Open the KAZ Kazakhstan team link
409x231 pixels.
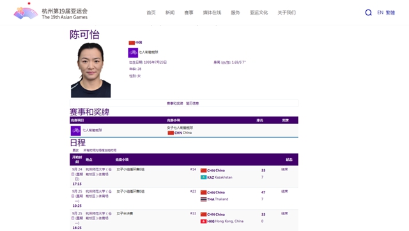pos(220,177)
